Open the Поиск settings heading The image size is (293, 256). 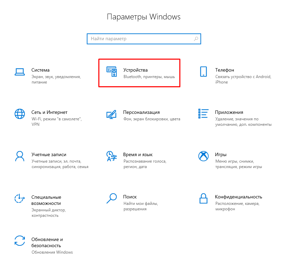130,197
